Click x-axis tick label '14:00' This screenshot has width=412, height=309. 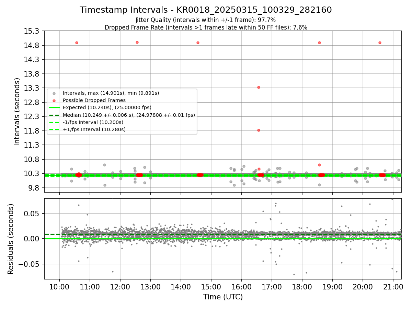click(181, 287)
